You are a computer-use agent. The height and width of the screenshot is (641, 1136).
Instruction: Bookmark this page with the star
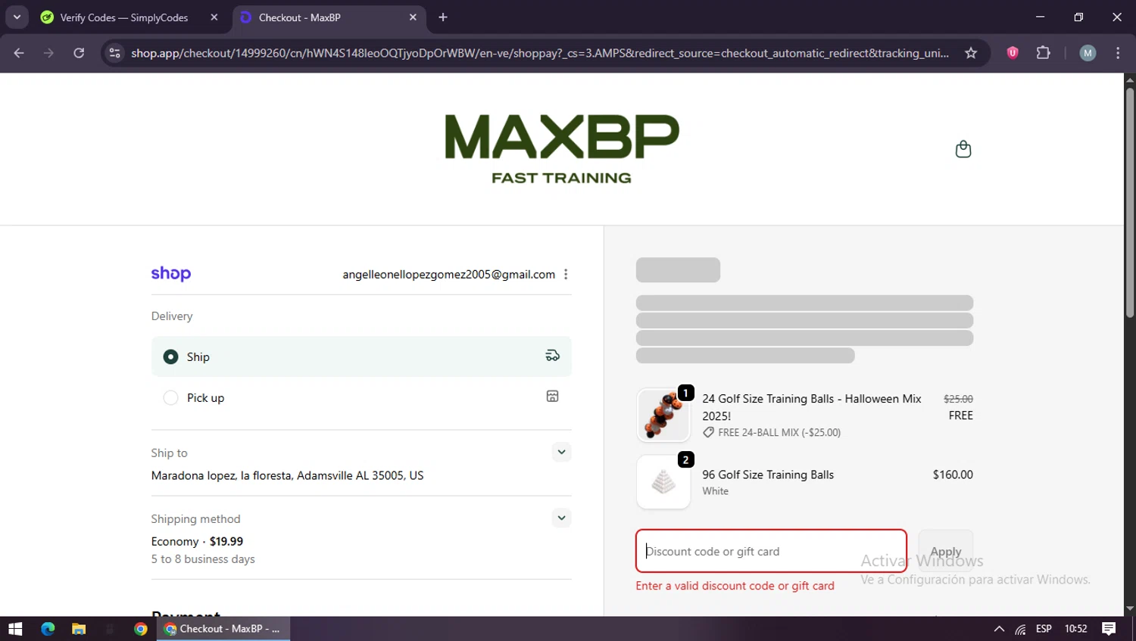coord(971,53)
